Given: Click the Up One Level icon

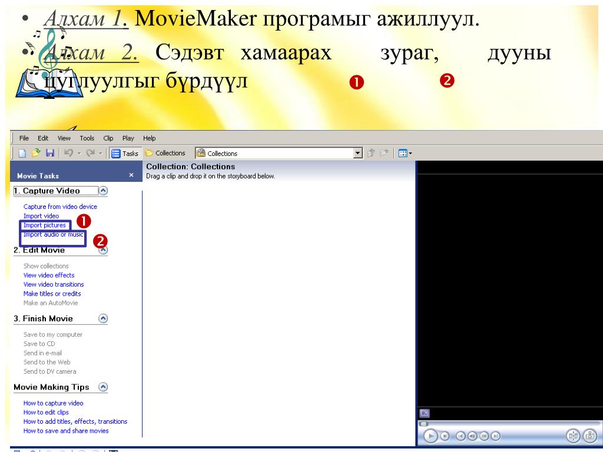Looking at the screenshot, I should 371,153.
